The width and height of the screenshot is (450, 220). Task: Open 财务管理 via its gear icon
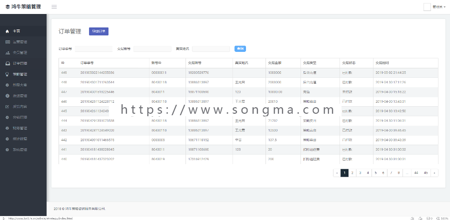(x=7, y=128)
